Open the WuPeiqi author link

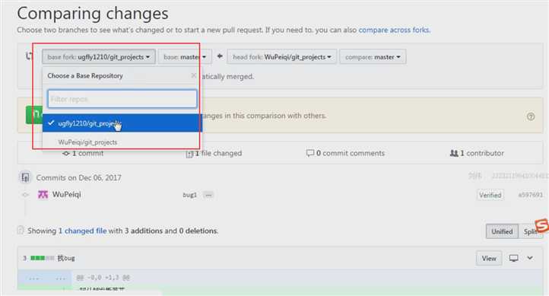pos(66,194)
